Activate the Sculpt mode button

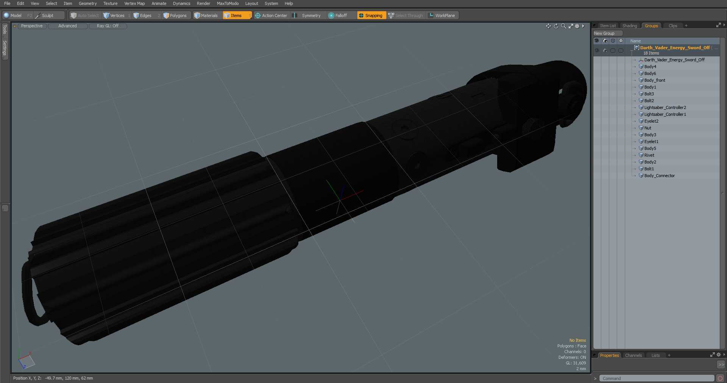[49, 16]
